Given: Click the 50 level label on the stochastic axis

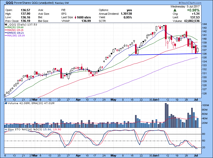Looking at the screenshot, I should coord(204,141).
